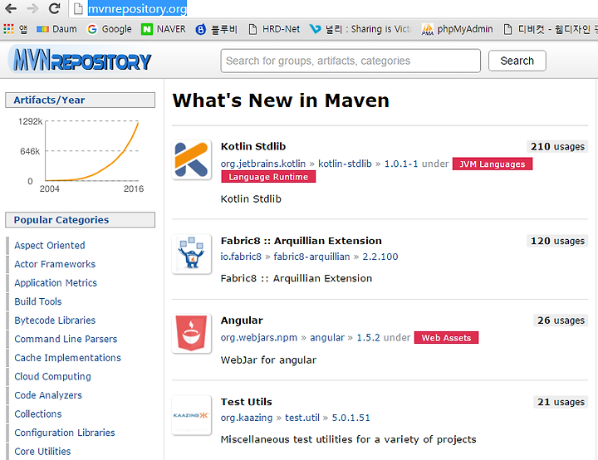Screen dimensions: 598x460
Task: Open the Collections category
Action: click(38, 414)
